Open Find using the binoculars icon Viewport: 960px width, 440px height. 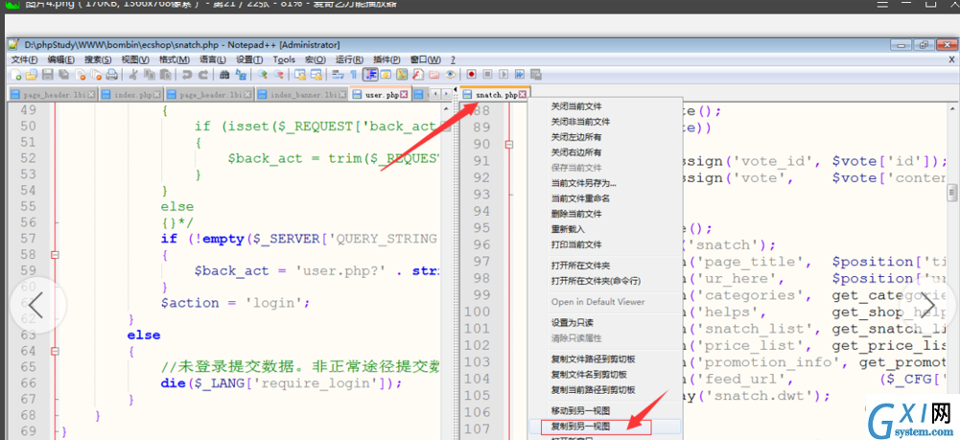coord(224,75)
